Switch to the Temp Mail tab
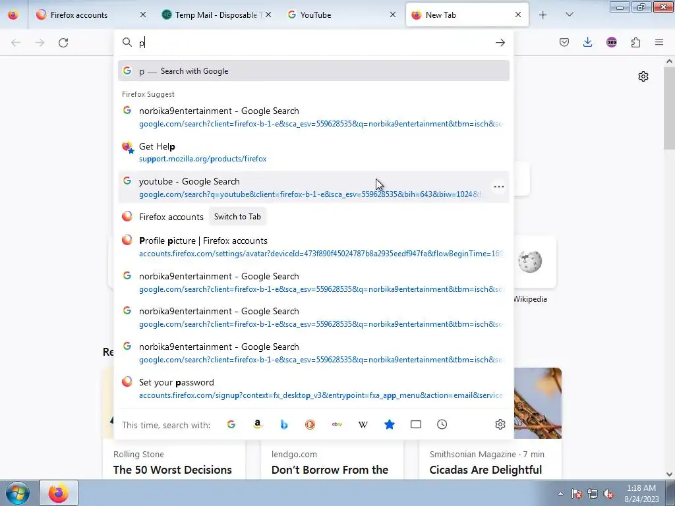675x506 pixels. (x=216, y=15)
